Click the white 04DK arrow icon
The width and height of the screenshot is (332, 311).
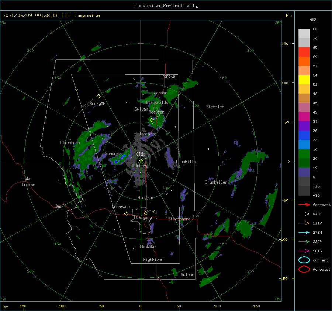[x=304, y=214]
